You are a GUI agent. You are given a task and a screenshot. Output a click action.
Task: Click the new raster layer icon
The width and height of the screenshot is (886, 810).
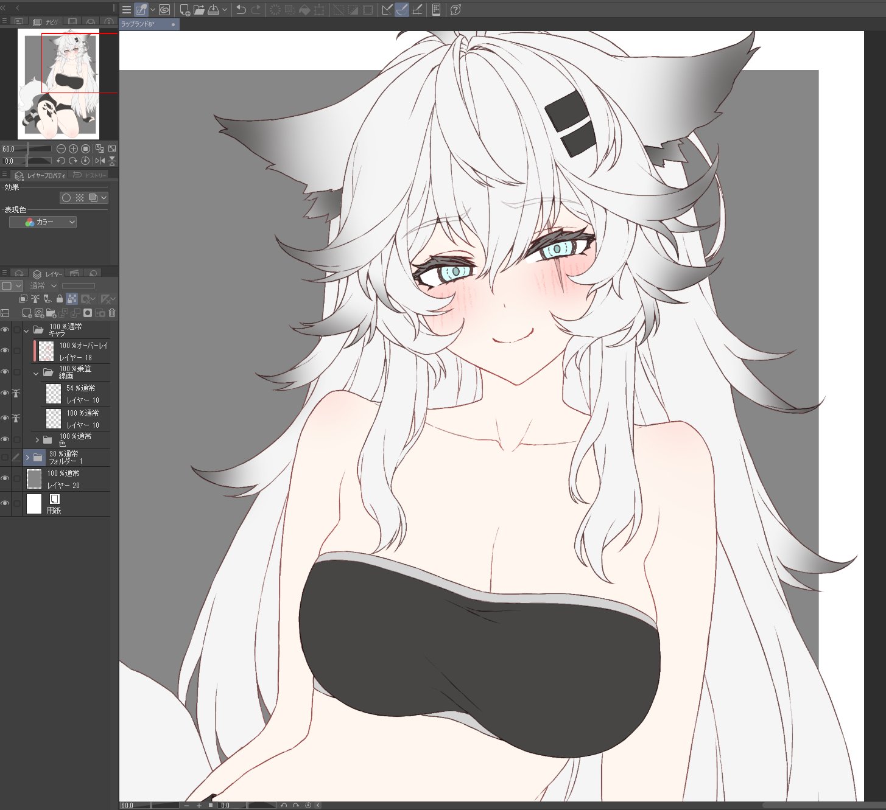click(x=27, y=313)
